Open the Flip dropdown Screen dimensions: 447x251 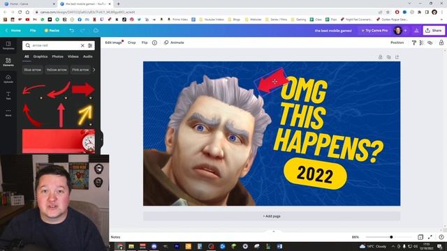tap(145, 43)
